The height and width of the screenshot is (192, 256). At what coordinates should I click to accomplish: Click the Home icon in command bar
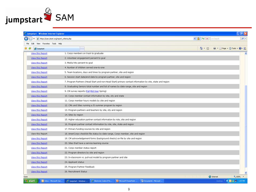pos(201,48)
